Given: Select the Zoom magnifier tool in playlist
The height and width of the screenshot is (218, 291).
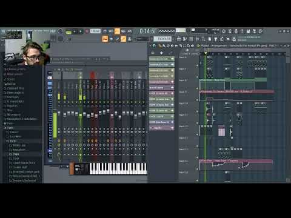Looking at the screenshot, I should click(189, 46).
